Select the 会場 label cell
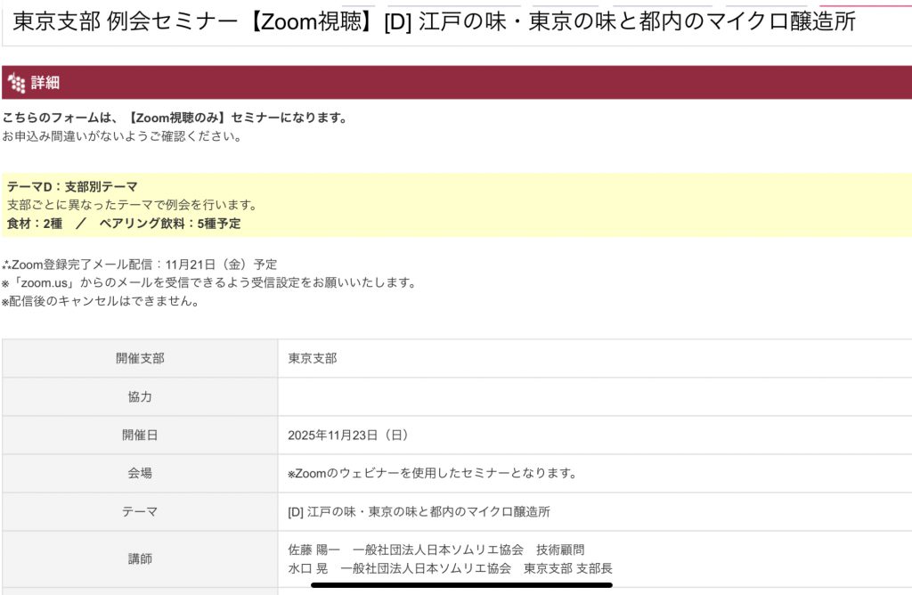The height and width of the screenshot is (595, 912). pyautogui.click(x=140, y=474)
